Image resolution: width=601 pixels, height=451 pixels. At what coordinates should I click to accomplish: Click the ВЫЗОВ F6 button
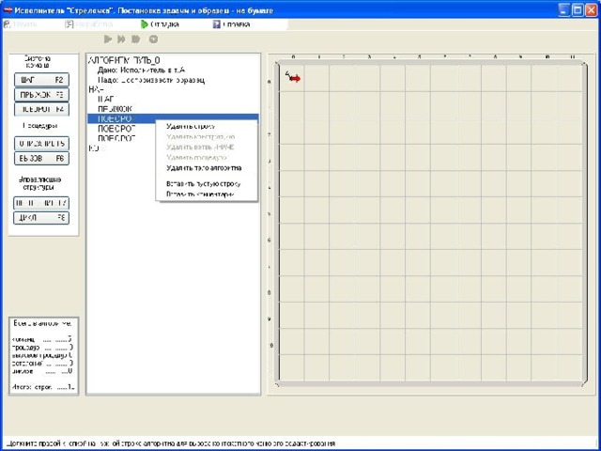click(x=41, y=158)
